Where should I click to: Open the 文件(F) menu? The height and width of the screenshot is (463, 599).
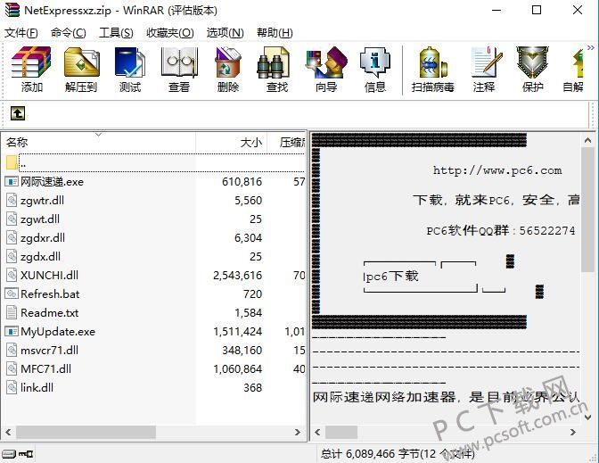click(x=21, y=33)
